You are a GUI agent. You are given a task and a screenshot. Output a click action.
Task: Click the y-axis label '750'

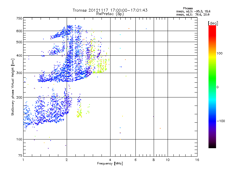point(19,18)
